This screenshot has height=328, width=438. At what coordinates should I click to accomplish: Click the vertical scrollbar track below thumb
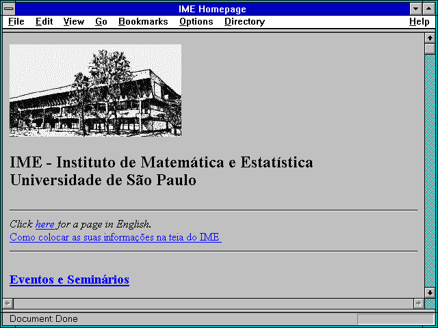[x=430, y=171]
